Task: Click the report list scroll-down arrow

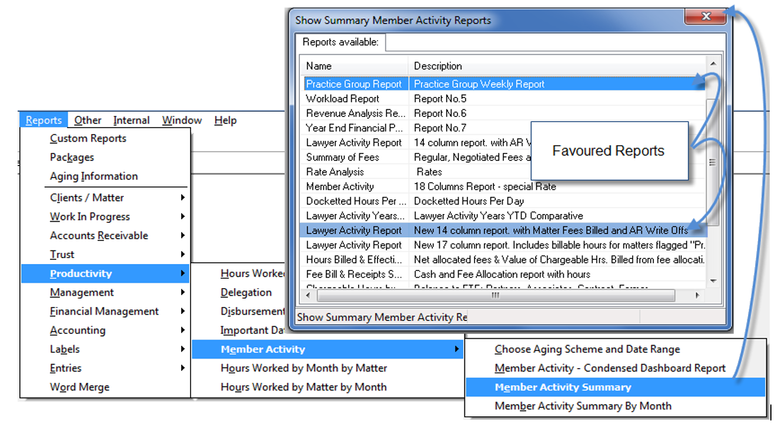Action: (x=713, y=281)
